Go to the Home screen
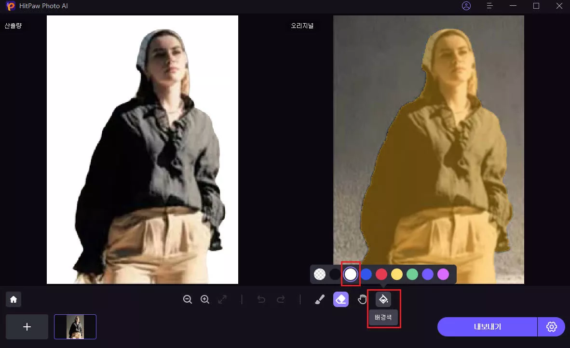Viewport: 570px width, 348px height. (x=14, y=299)
